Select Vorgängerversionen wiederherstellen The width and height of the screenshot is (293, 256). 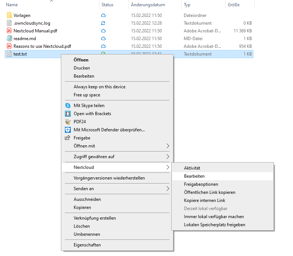pyautogui.click(x=117, y=178)
